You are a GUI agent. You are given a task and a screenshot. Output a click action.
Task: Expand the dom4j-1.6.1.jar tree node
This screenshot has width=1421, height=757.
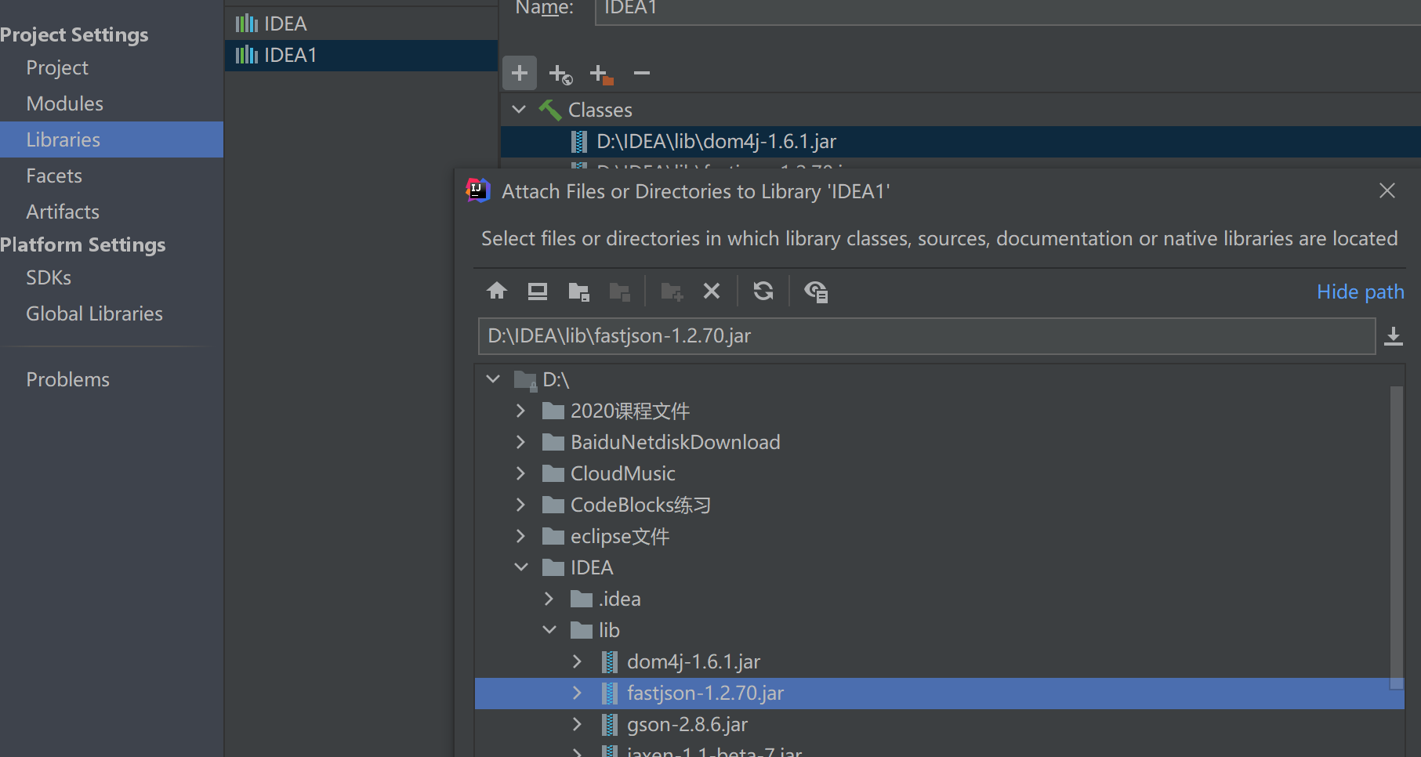pyautogui.click(x=577, y=661)
